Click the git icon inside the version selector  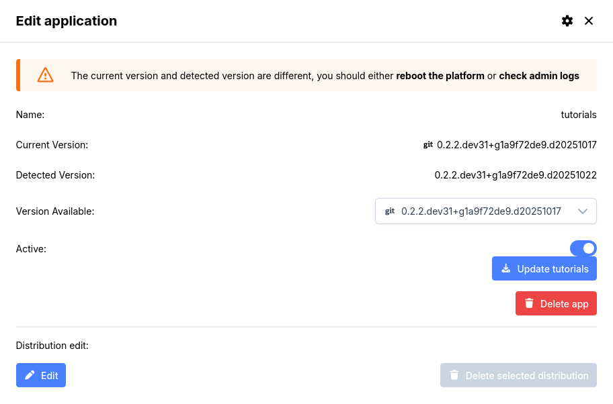390,211
